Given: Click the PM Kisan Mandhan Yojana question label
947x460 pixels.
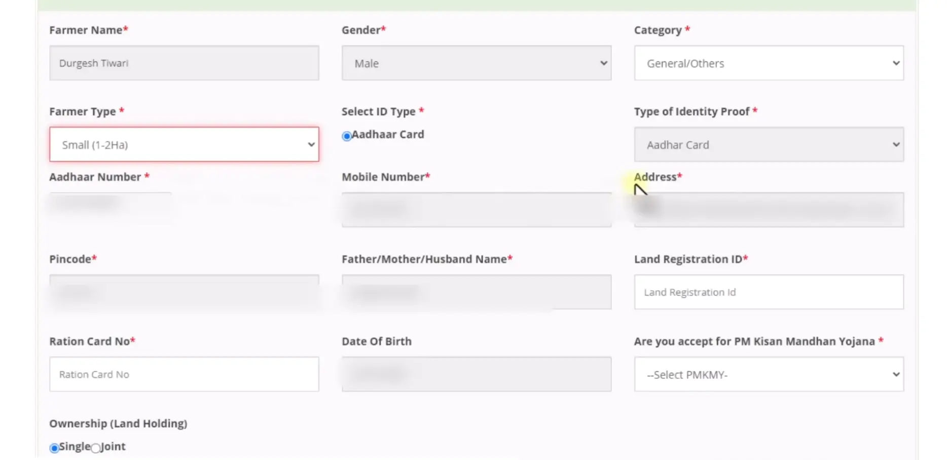Looking at the screenshot, I should [754, 341].
